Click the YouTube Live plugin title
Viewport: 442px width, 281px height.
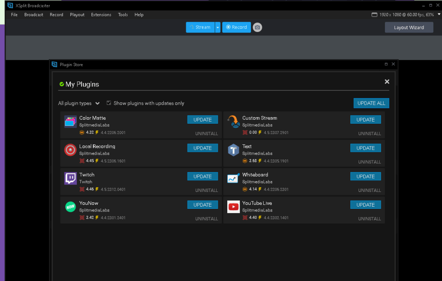point(257,203)
